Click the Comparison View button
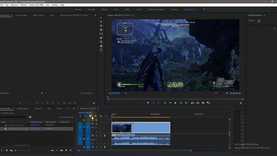This screenshot has width=277, height=156. click(208, 103)
